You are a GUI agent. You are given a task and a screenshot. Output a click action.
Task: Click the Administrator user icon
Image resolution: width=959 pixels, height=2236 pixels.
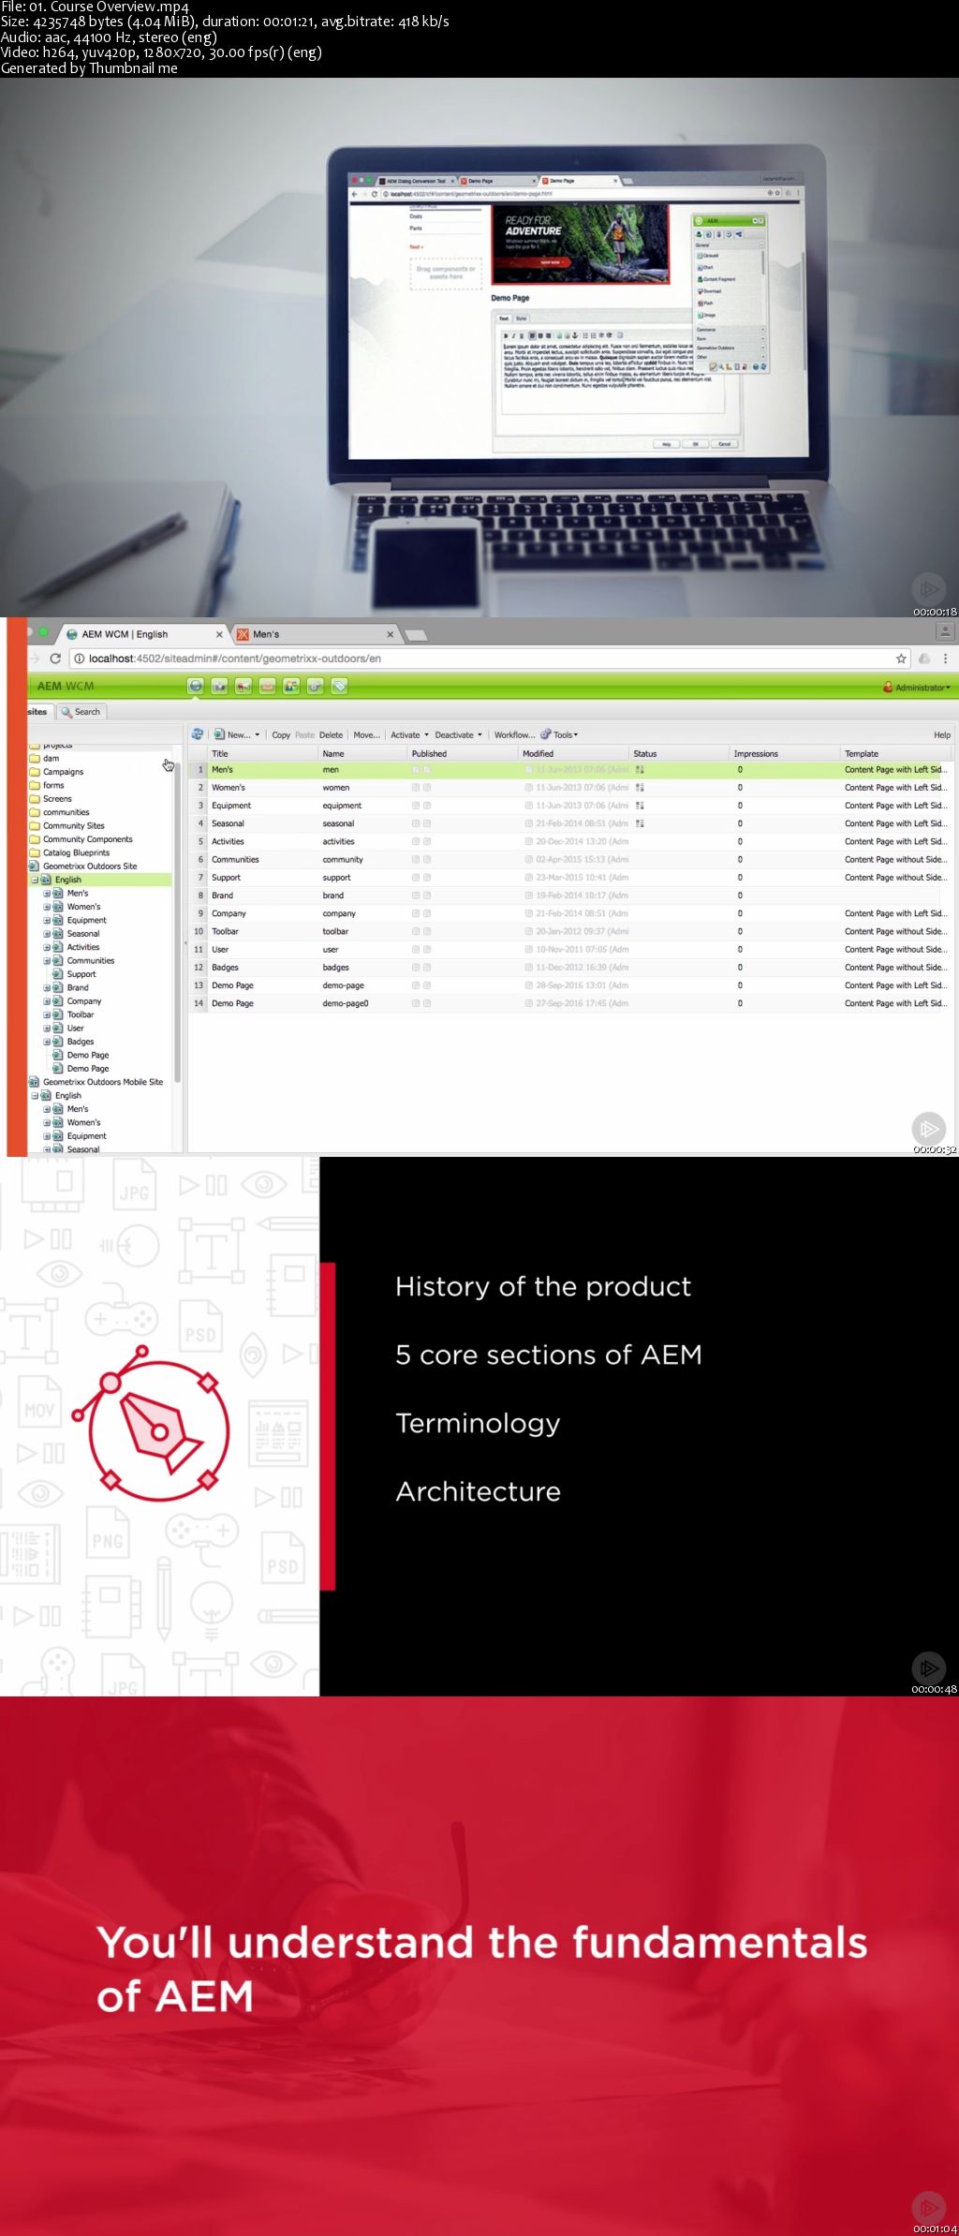point(888,688)
